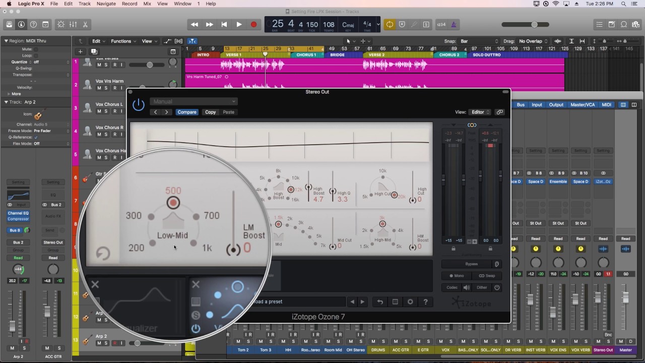Open the Mix menu
Screen dimensions: 645x363
coord(147,4)
